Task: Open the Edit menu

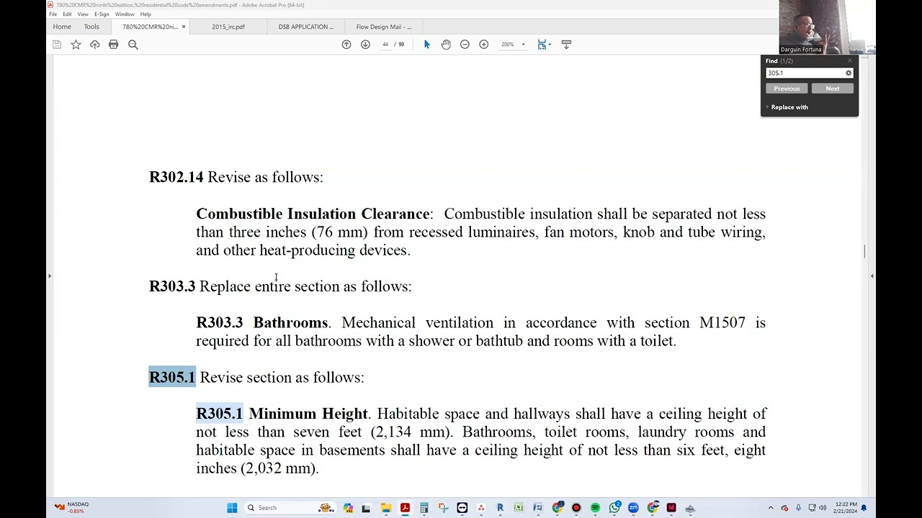Action: 67,14
